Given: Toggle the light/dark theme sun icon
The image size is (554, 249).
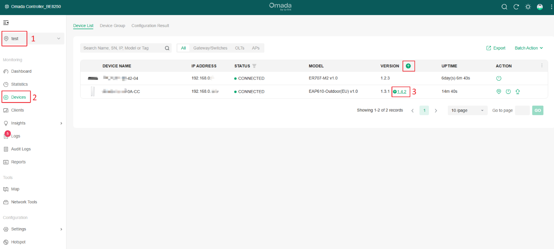Looking at the screenshot, I should click(x=528, y=7).
